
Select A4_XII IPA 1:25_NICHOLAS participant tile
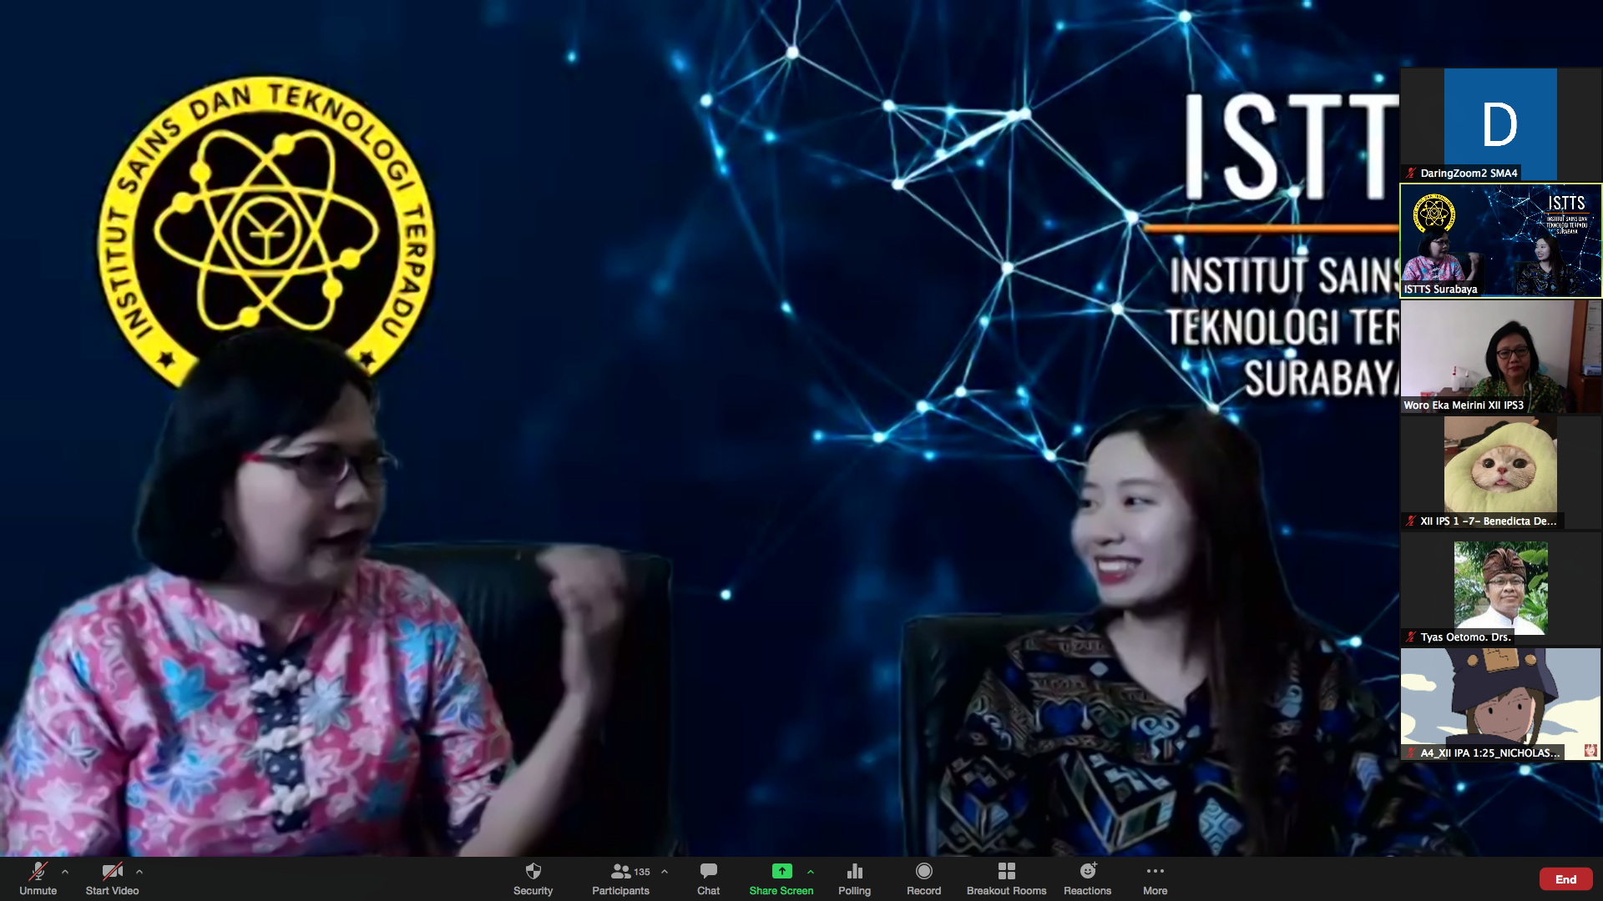tap(1500, 704)
